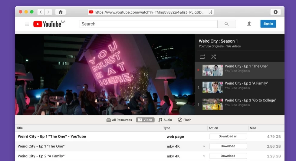Open Ep 1 "The One" playlist thumbnail
The image size is (296, 161).
(212, 70)
